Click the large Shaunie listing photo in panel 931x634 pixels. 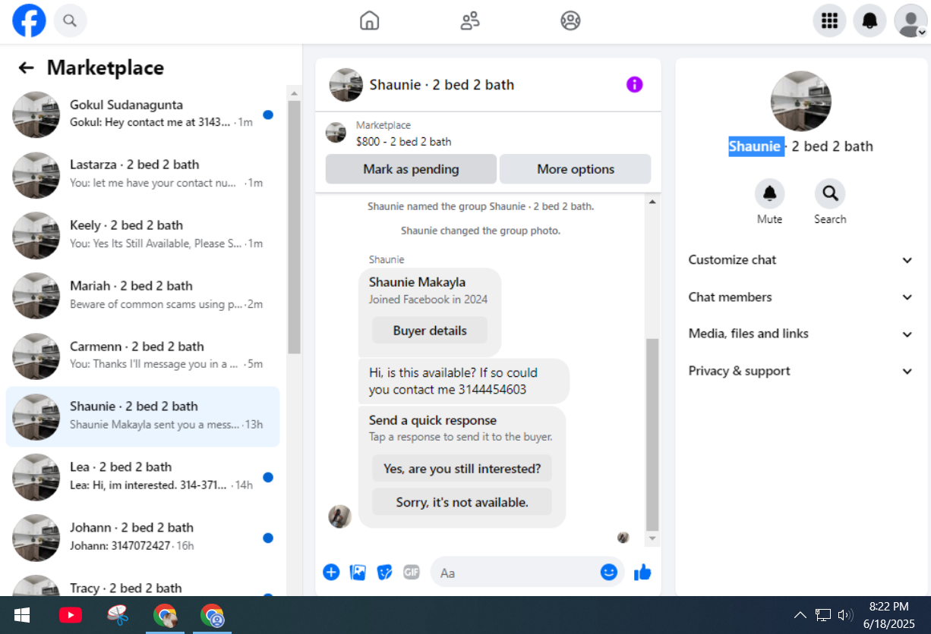coord(800,102)
